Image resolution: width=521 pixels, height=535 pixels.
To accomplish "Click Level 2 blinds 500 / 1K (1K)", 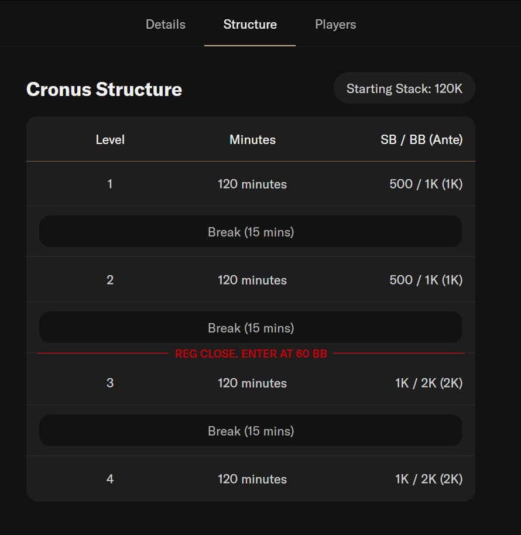I will pos(426,280).
